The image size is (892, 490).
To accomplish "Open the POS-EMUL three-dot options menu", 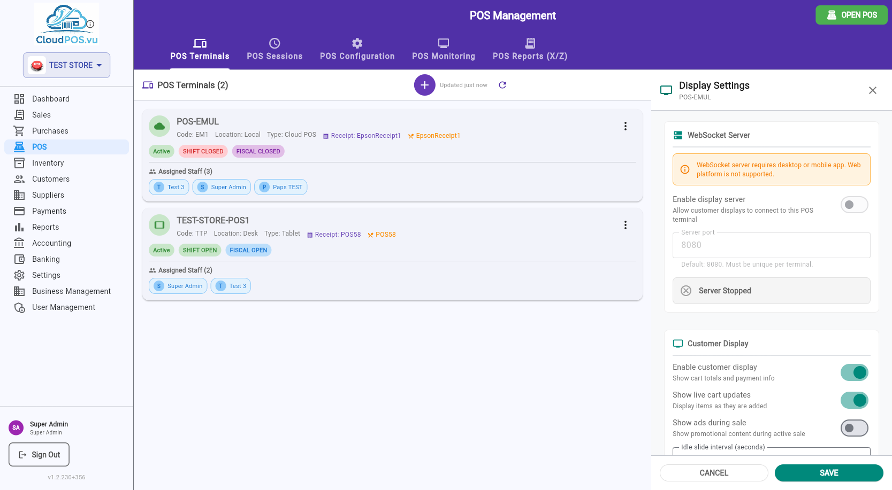I will (x=625, y=126).
